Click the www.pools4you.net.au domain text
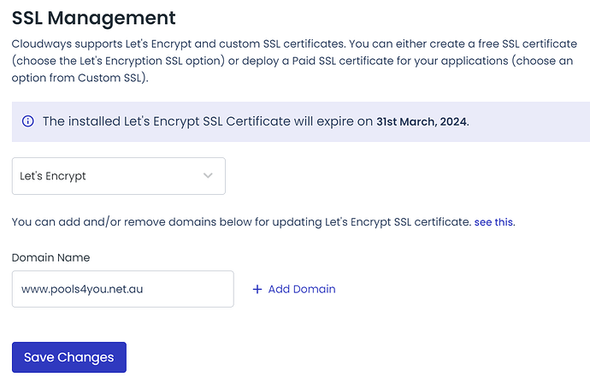Screen dimensions: 590x388 (82, 289)
